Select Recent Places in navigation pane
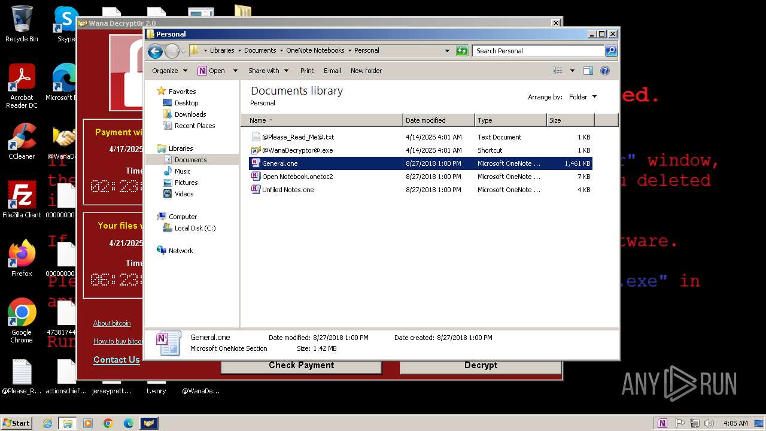766x431 pixels. click(x=194, y=126)
